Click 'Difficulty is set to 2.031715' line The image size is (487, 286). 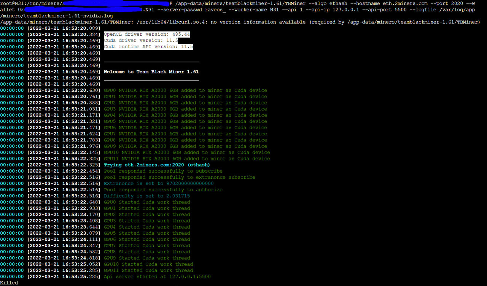click(x=147, y=196)
